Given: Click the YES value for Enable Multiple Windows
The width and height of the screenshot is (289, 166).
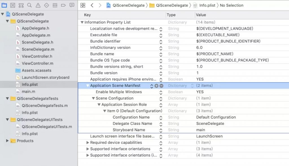Looking at the screenshot, I should click(200, 92).
